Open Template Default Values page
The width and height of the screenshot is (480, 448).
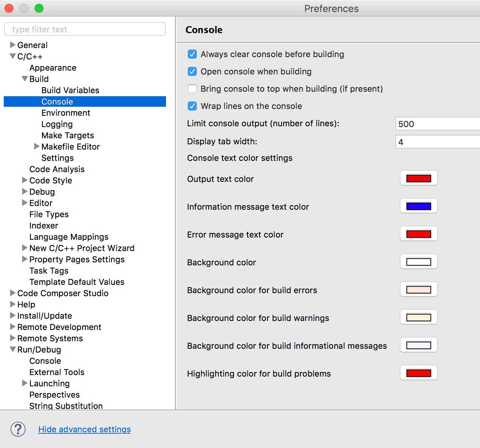point(77,282)
